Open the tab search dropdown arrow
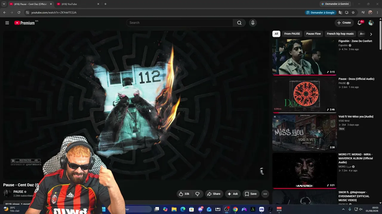The height and width of the screenshot is (214, 382). 4,4
